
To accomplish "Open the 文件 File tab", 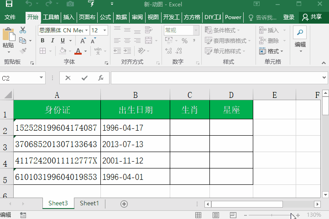I will [10, 17].
